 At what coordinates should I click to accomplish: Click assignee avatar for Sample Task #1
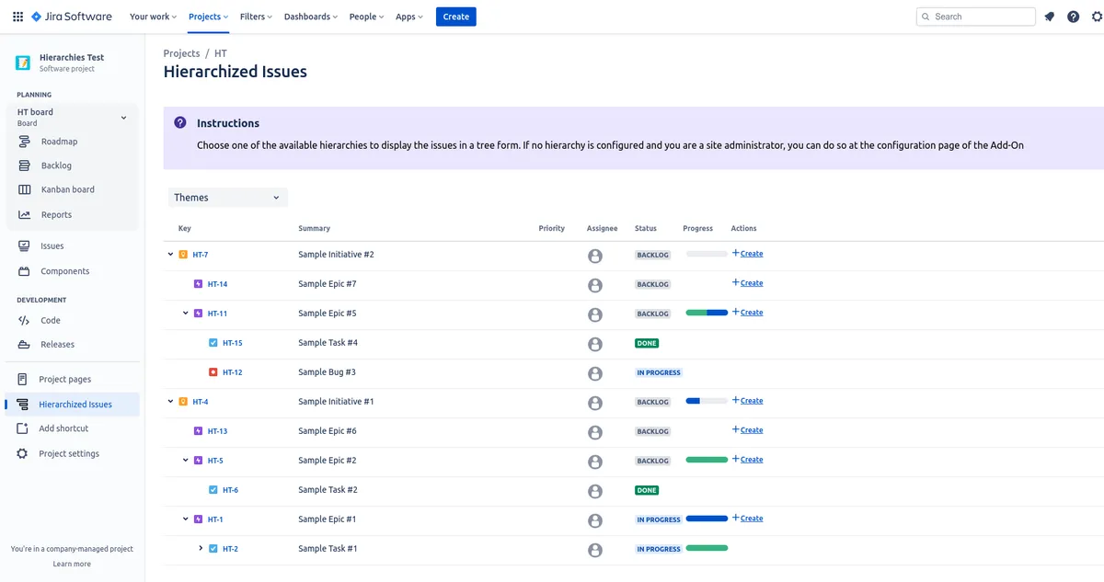tap(595, 550)
